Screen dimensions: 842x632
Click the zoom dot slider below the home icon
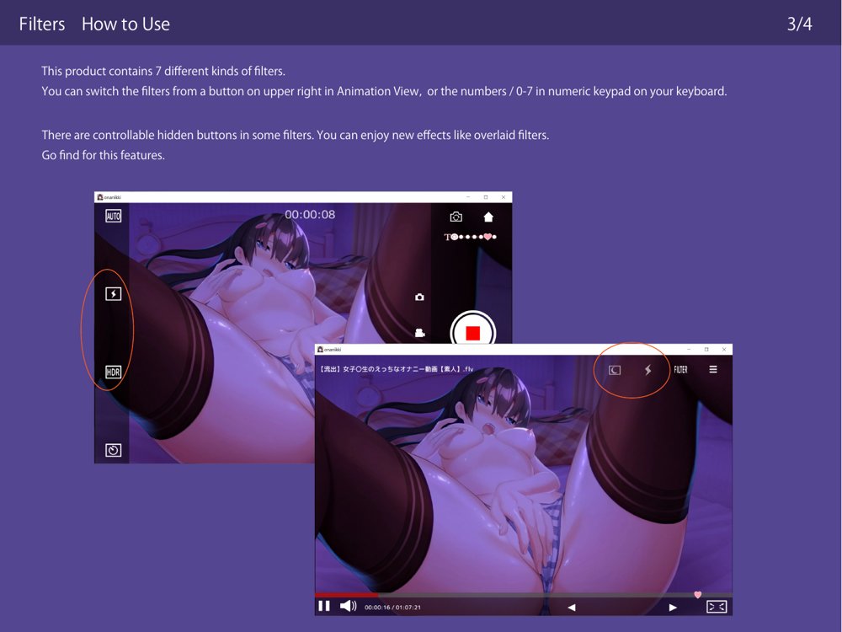471,237
